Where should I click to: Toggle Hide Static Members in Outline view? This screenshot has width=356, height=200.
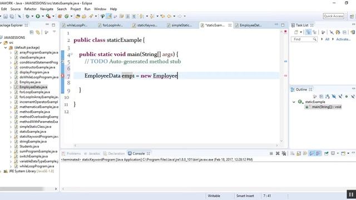(x=340, y=97)
